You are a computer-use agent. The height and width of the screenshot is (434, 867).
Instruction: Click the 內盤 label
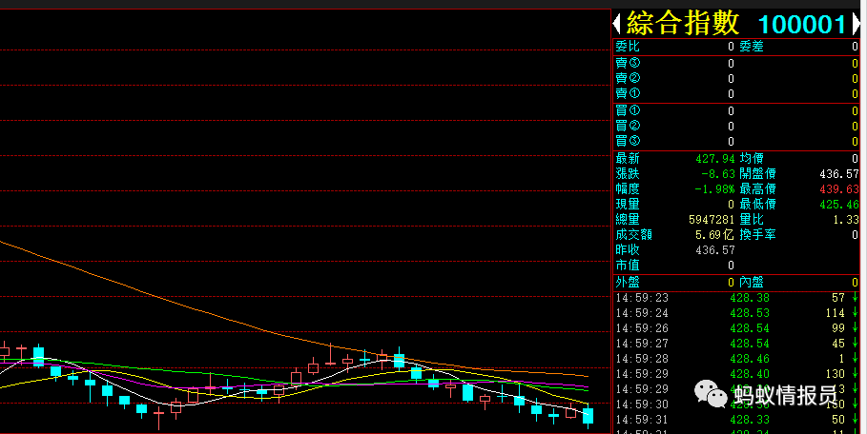[x=752, y=283]
